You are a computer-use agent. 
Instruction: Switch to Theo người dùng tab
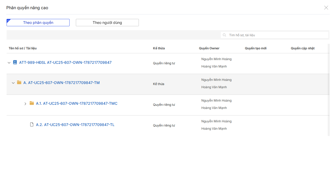[x=107, y=23]
